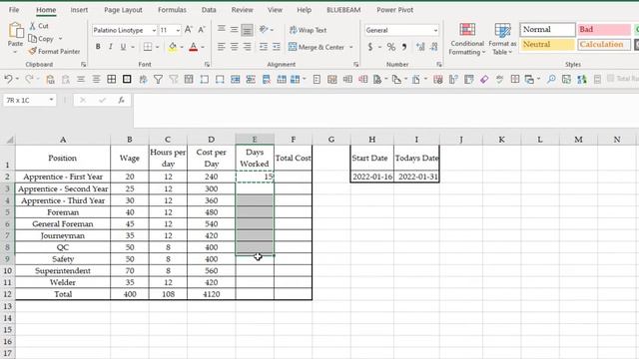
Task: Switch to the Insert tab
Action: click(x=79, y=10)
